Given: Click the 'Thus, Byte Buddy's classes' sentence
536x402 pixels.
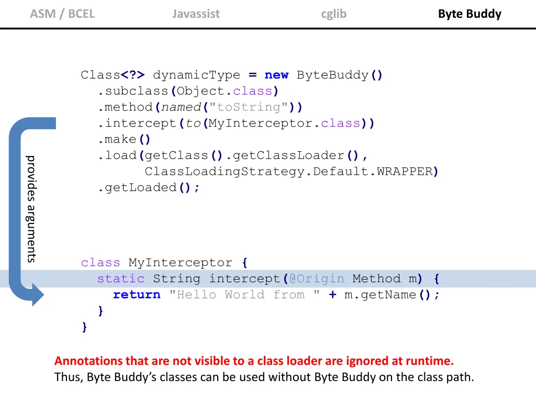Looking at the screenshot, I should pyautogui.click(x=264, y=377).
